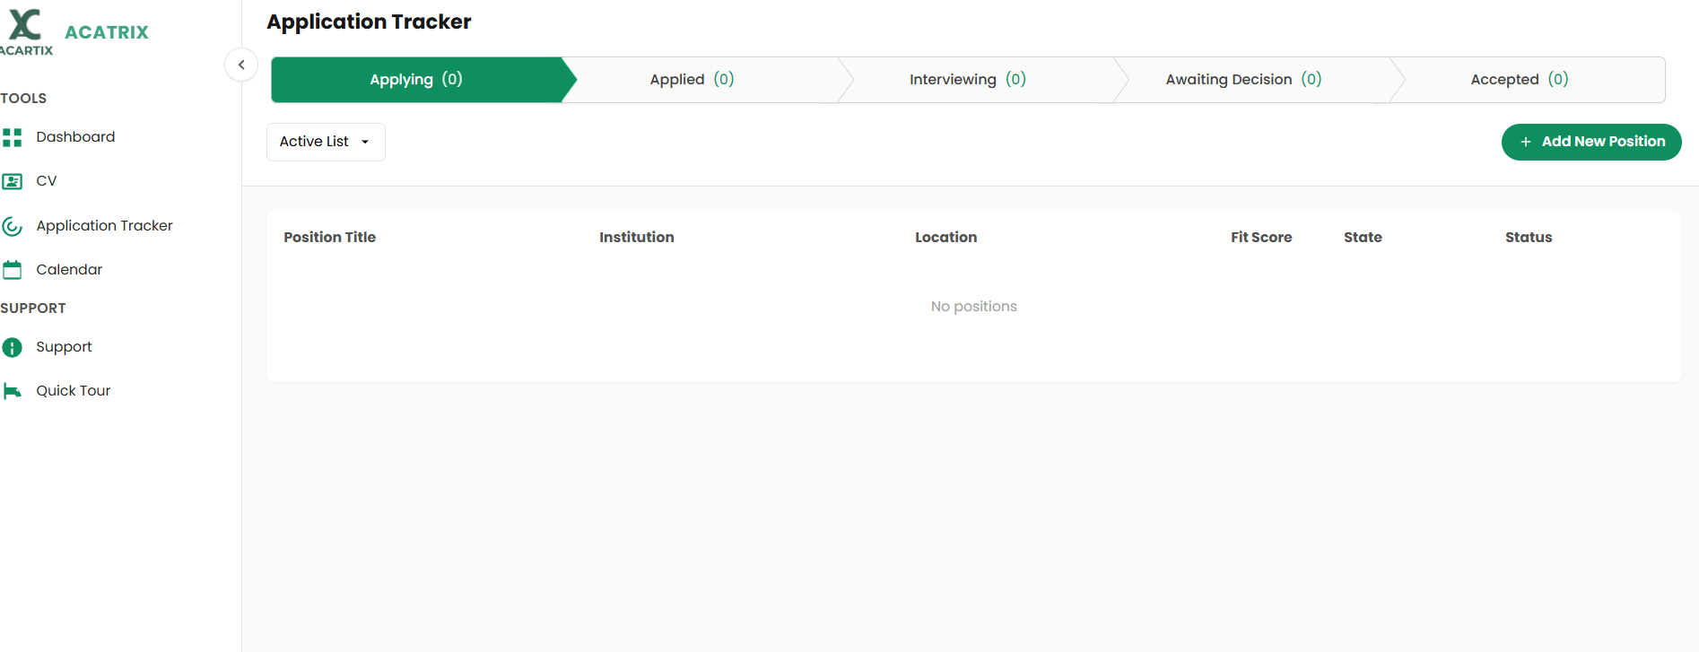This screenshot has width=1699, height=652.
Task: Click the Dashboard grid icon
Action: [x=13, y=137]
